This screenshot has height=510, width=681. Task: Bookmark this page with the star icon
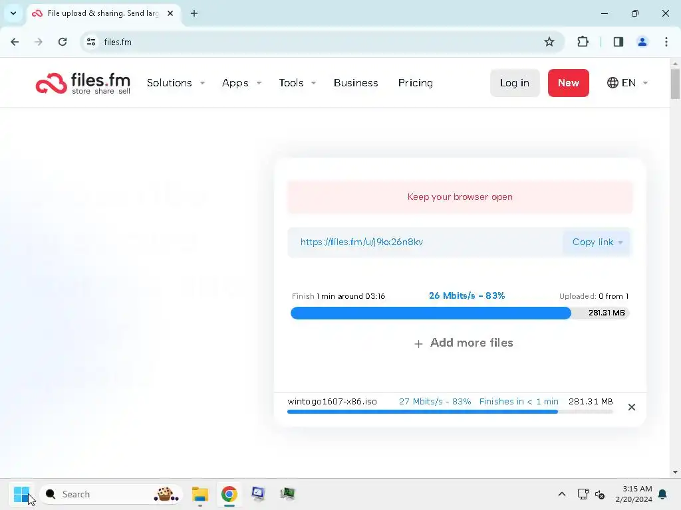click(549, 42)
